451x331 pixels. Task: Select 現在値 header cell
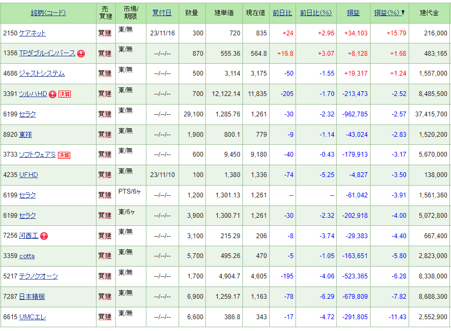click(255, 13)
